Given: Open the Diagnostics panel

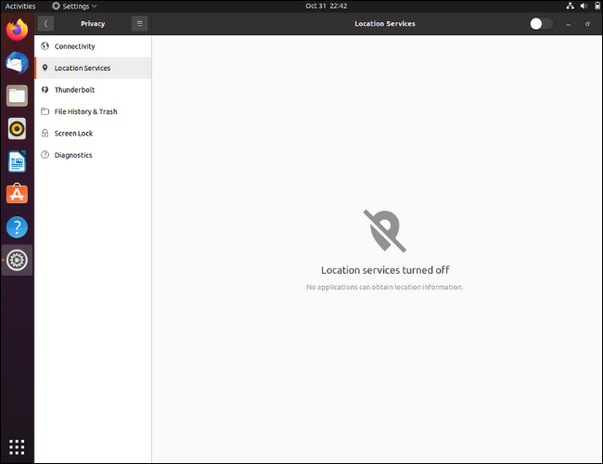Looking at the screenshot, I should (93, 155).
